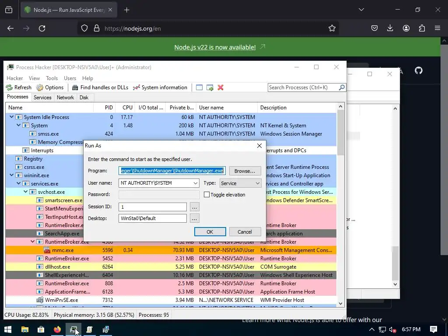Switch to the Disk tab
This screenshot has width=448, height=336.
click(84, 98)
